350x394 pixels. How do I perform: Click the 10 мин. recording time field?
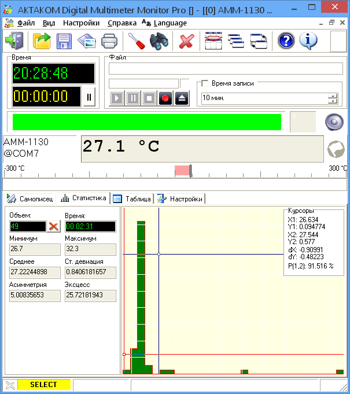click(x=265, y=98)
